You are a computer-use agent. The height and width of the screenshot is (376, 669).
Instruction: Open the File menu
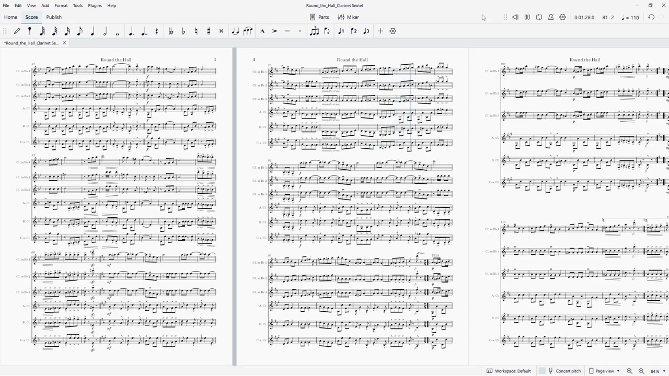click(x=6, y=5)
